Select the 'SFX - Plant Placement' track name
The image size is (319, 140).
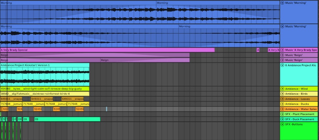pos(300,114)
